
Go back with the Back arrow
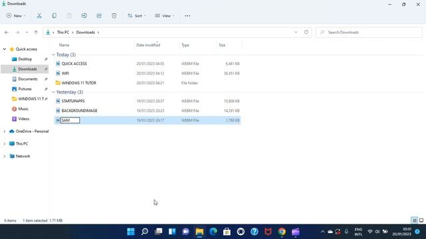[x=7, y=33]
